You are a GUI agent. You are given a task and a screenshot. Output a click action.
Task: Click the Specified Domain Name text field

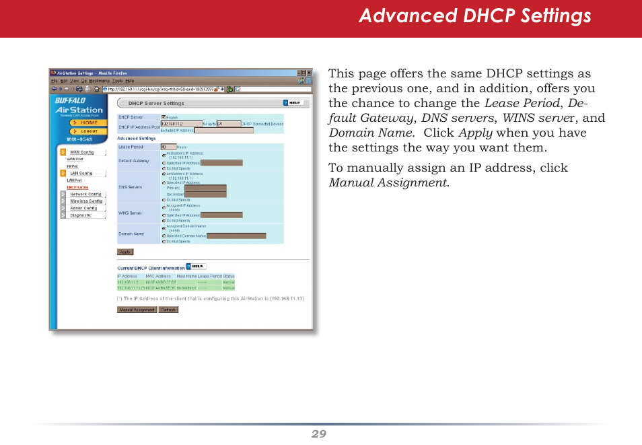236,236
